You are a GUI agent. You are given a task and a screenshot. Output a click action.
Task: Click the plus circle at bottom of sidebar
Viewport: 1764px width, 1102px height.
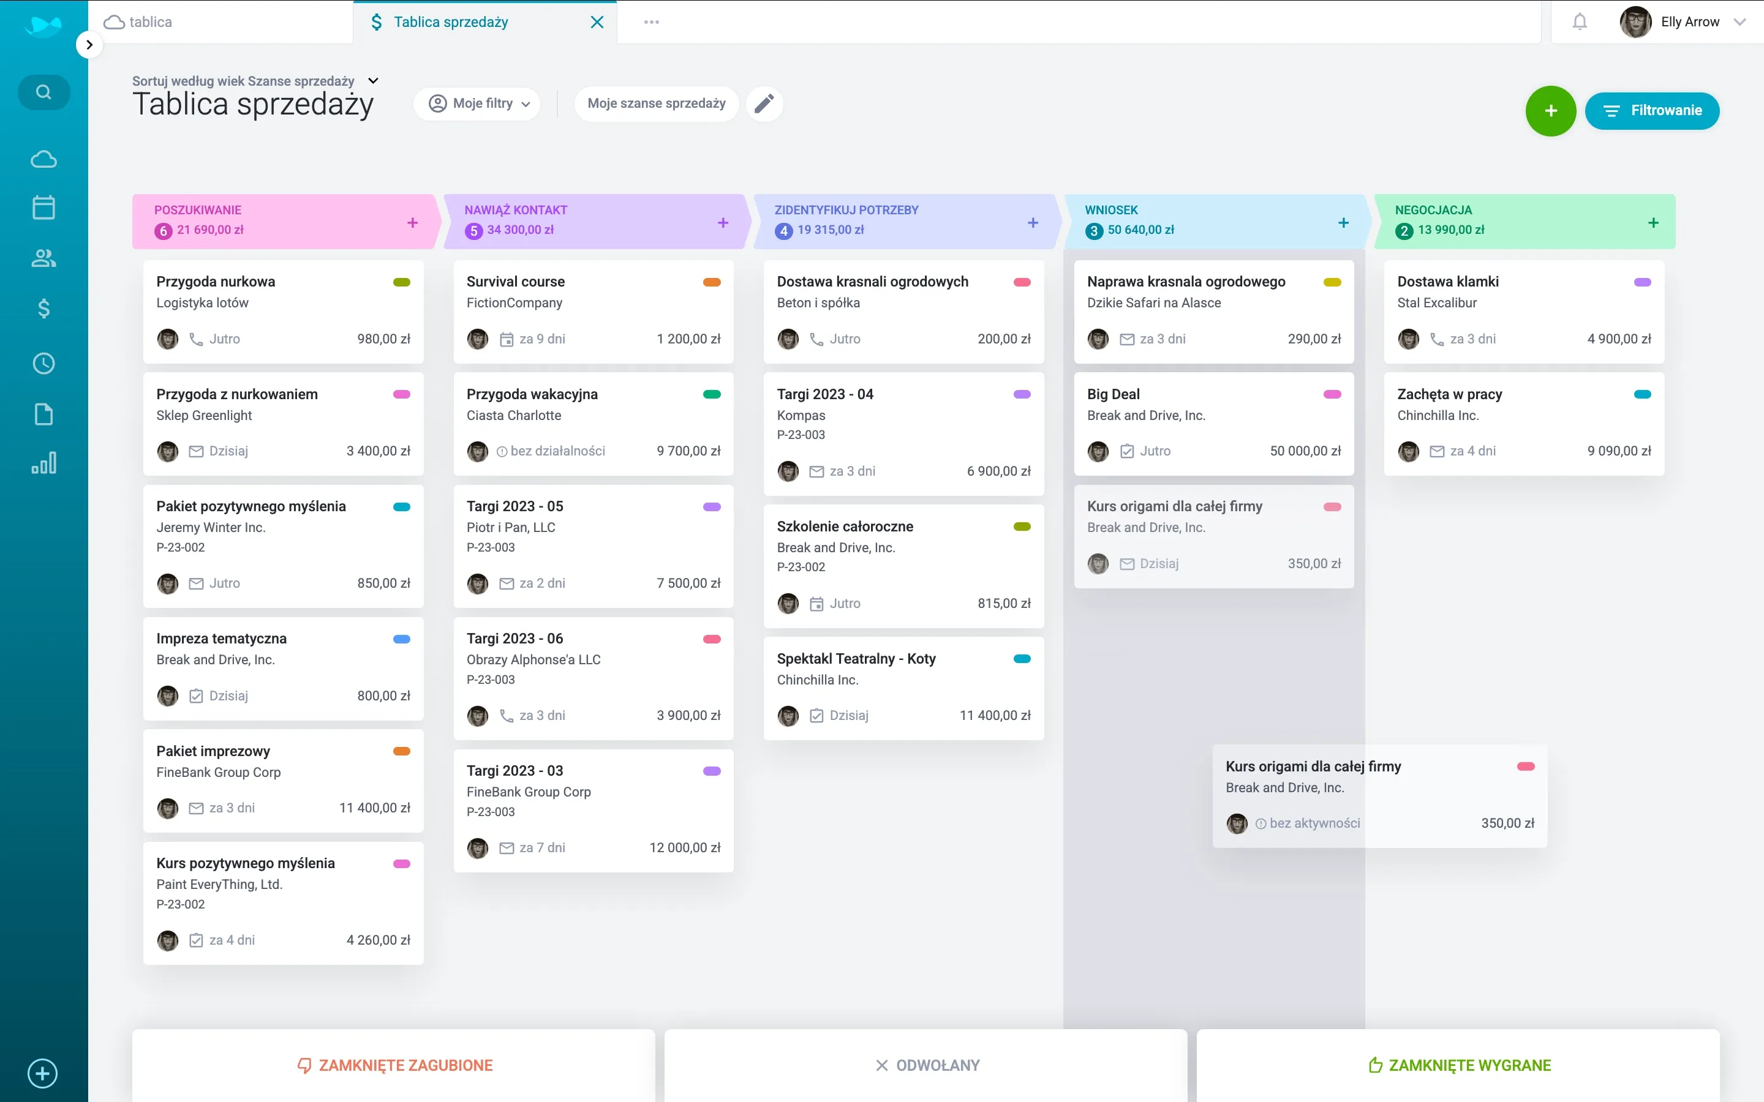pyautogui.click(x=42, y=1074)
